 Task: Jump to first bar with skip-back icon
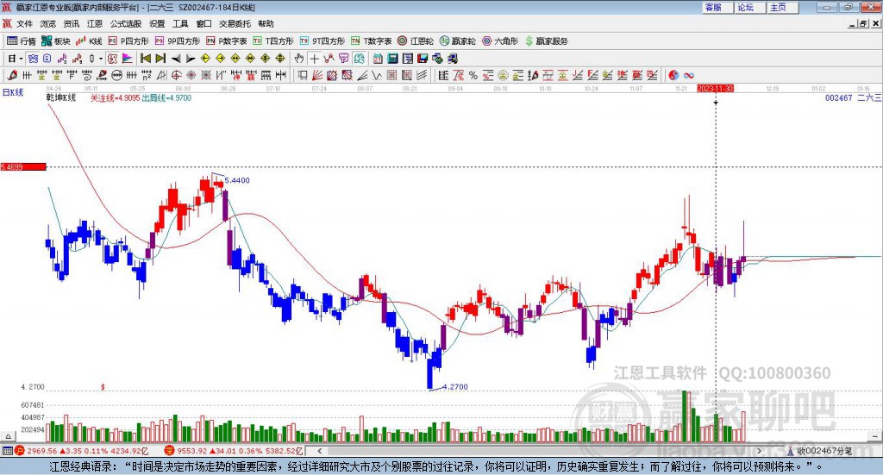pyautogui.click(x=145, y=59)
